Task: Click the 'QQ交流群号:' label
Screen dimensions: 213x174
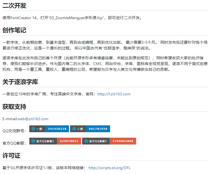Action: point(14,131)
